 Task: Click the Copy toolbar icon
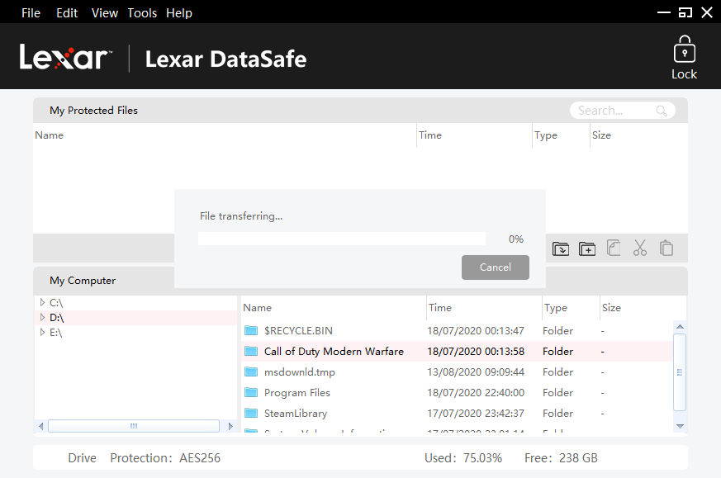point(614,248)
